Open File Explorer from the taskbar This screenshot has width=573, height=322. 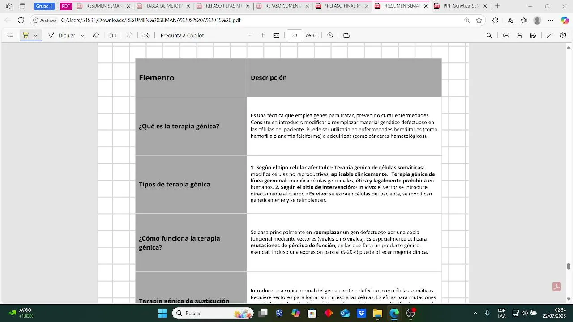[377, 313]
